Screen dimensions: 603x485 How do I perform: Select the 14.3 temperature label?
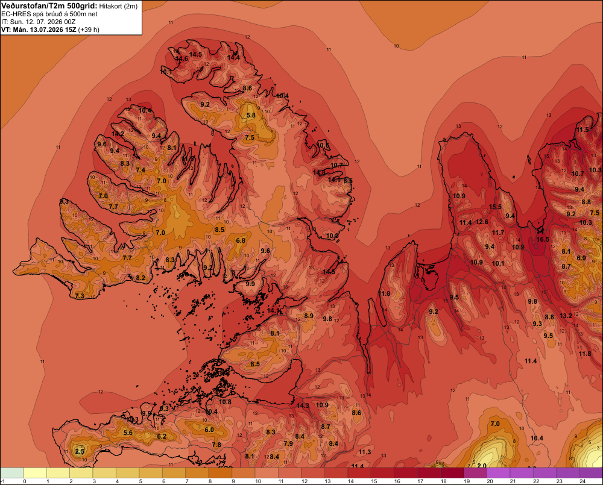303,405
